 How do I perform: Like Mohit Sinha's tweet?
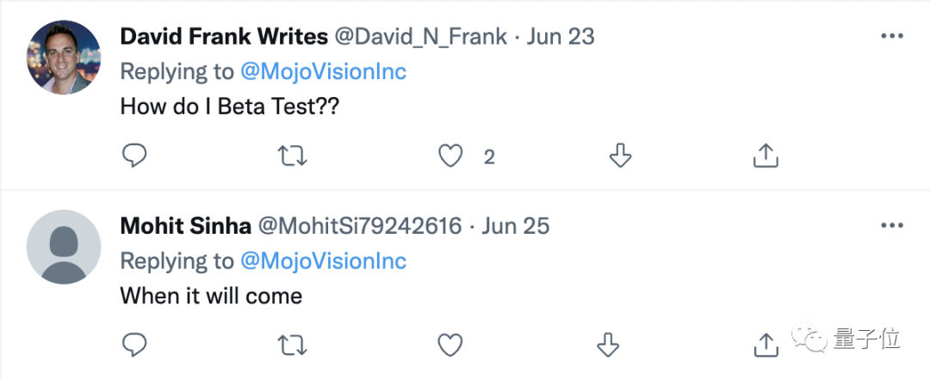[450, 345]
